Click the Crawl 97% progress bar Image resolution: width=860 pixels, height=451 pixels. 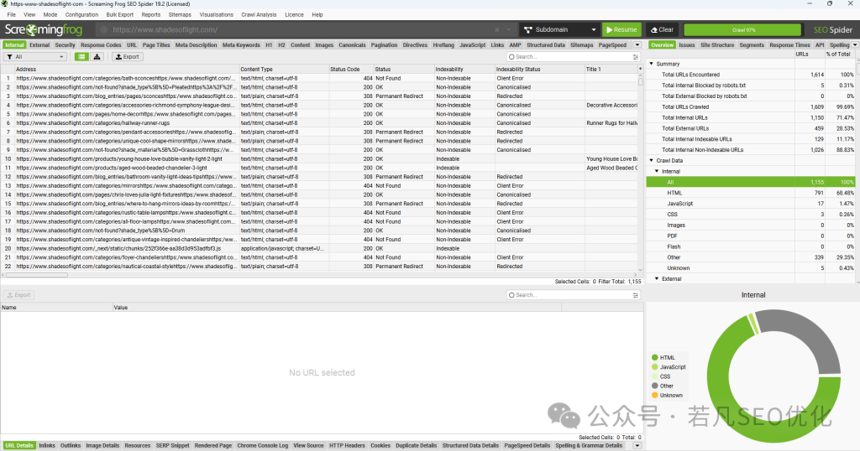pos(742,29)
